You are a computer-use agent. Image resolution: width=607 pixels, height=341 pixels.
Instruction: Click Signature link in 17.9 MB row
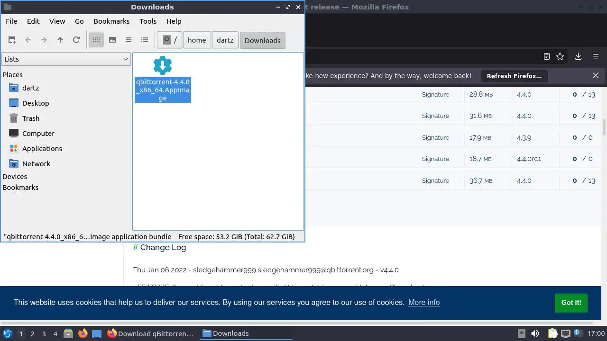tap(435, 137)
